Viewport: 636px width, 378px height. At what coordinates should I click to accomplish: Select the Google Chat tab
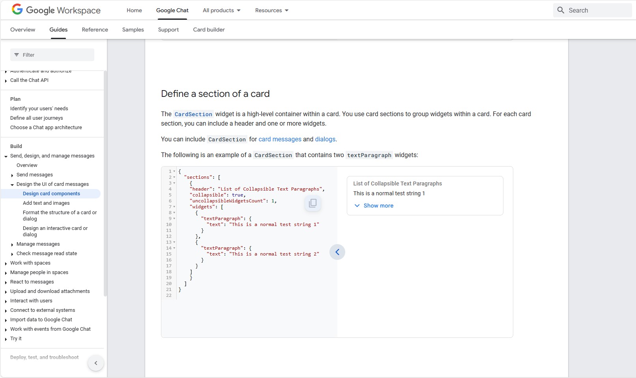tap(172, 10)
